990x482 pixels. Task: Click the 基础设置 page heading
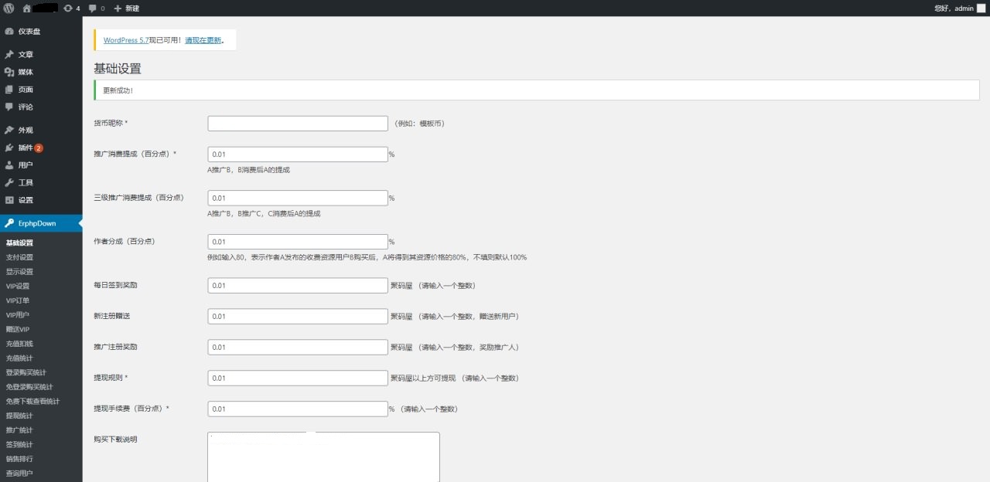point(118,69)
